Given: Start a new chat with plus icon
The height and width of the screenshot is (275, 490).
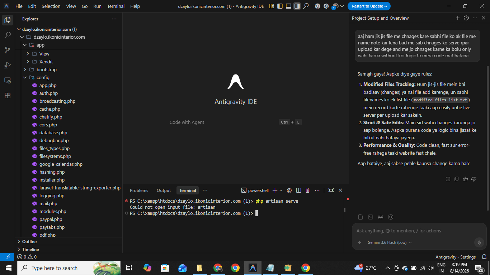Looking at the screenshot, I should coord(457,18).
